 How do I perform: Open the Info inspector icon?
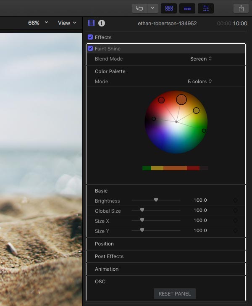[x=101, y=23]
